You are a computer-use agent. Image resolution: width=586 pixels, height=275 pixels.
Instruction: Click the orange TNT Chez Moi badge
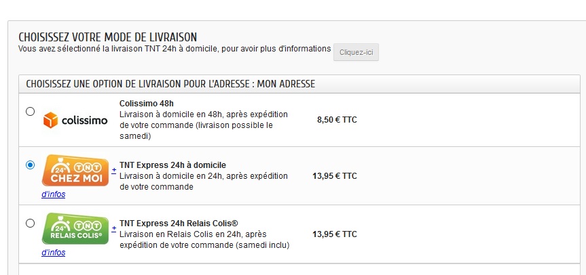pos(75,170)
